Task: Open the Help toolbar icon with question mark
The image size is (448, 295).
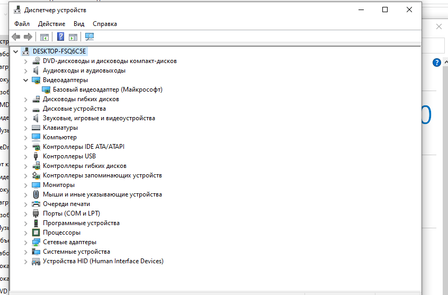Action: [x=60, y=37]
